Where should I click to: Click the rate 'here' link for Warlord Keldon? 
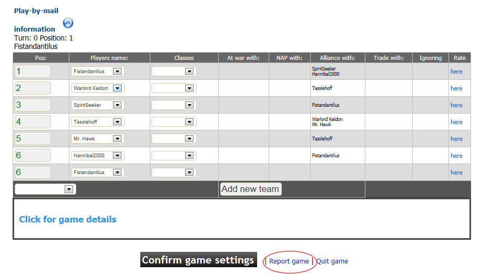coord(456,88)
